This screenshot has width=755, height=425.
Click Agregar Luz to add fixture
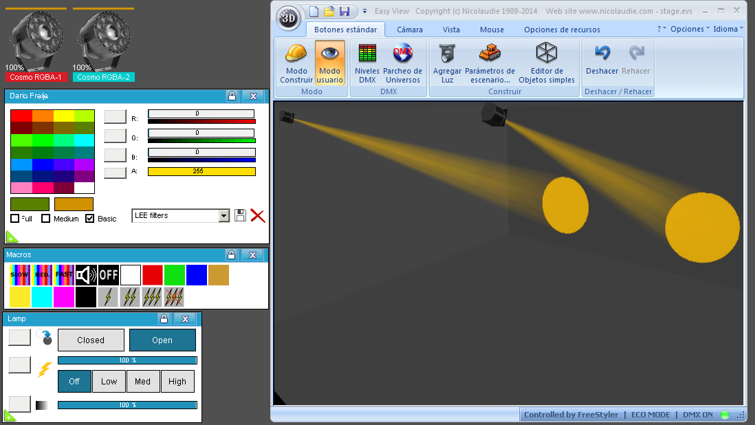tap(447, 63)
